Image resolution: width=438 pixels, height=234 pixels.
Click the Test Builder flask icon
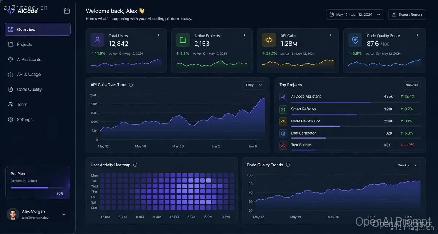click(x=283, y=145)
